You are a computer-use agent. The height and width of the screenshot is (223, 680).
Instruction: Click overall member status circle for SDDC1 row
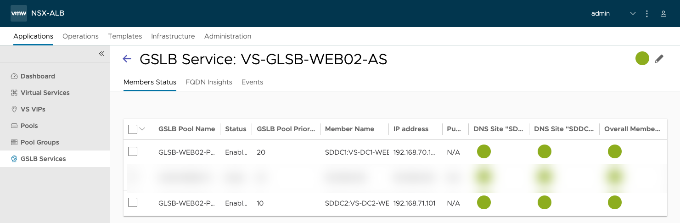click(x=615, y=151)
